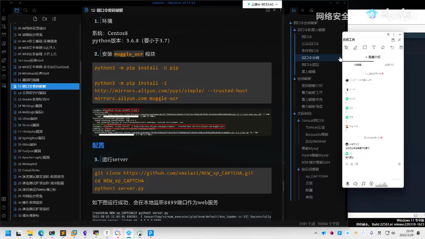Image resolution: width=425 pixels, height=239 pixels.
Task: Open the search tab in sidebar
Action: coord(25,10)
